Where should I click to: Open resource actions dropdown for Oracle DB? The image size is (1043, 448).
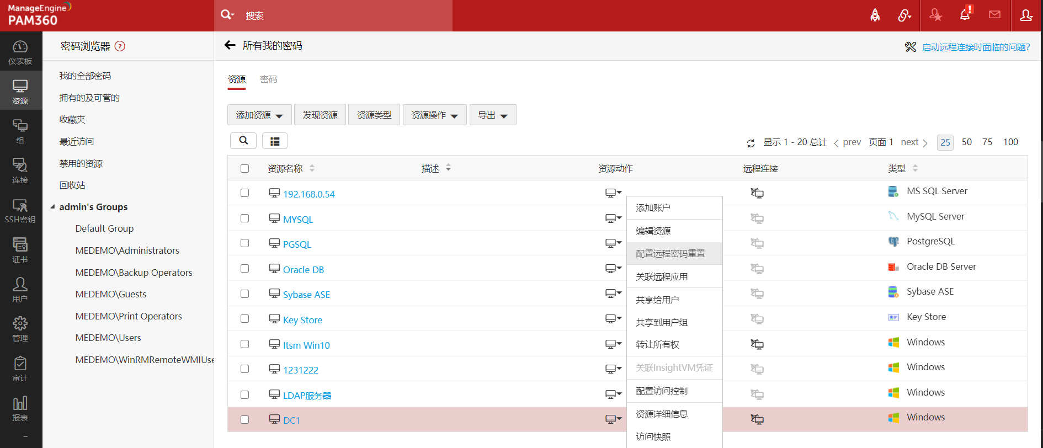(x=613, y=269)
